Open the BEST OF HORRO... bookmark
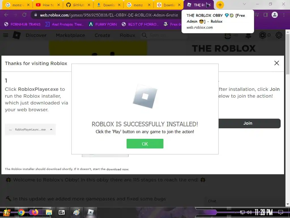 point(140,24)
